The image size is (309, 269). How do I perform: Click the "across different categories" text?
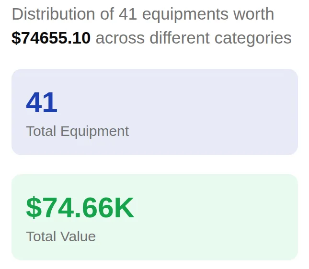194,38
